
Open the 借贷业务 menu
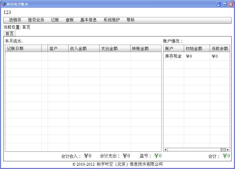point(36,20)
